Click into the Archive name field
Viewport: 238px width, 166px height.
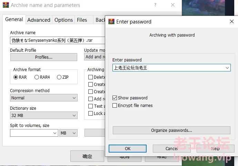(58, 40)
